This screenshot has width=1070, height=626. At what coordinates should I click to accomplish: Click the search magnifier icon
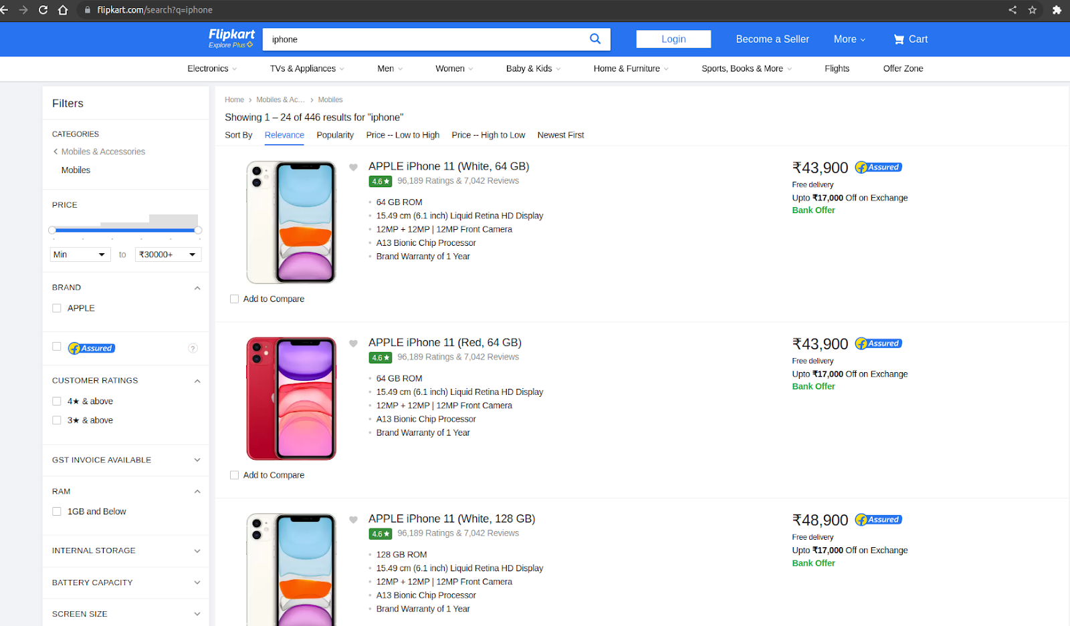pos(595,39)
